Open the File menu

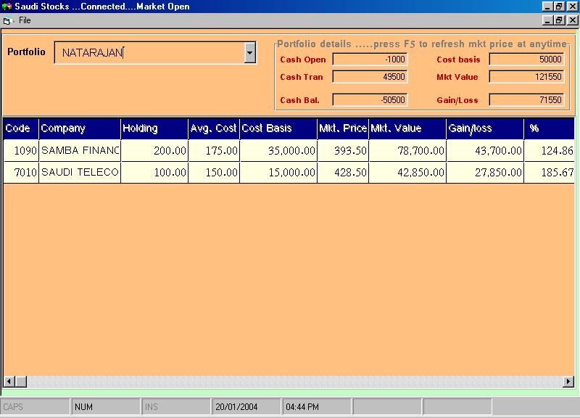[x=25, y=21]
